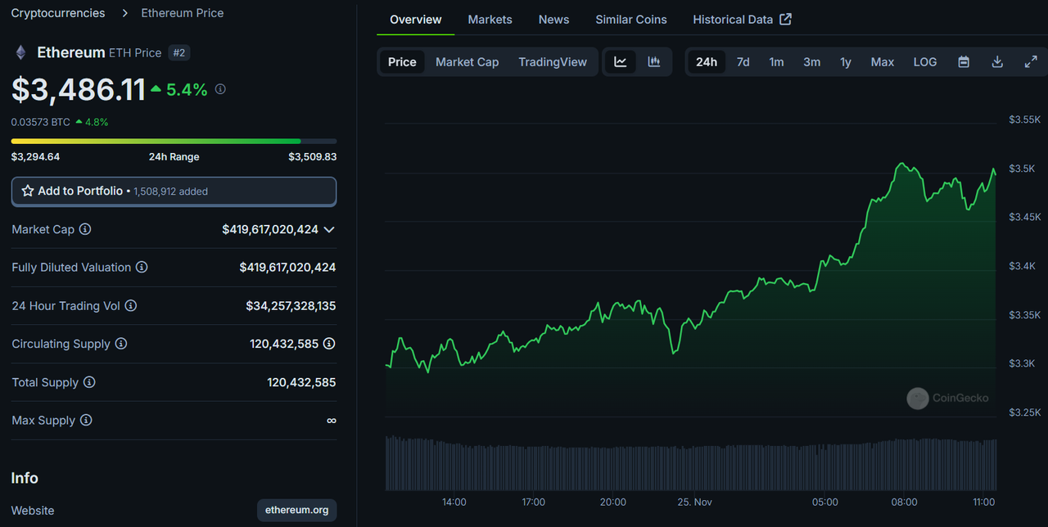Open the calendar date range picker
1048x527 pixels.
click(x=964, y=62)
